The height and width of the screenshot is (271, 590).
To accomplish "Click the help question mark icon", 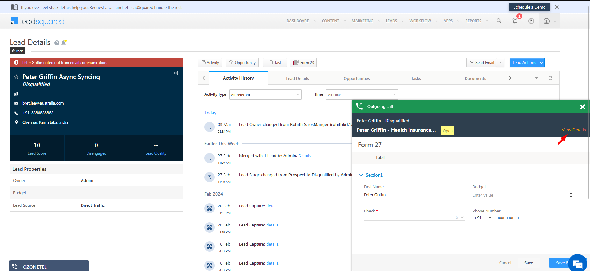I will coord(531,21).
